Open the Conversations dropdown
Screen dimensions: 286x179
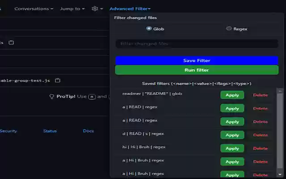34,9
